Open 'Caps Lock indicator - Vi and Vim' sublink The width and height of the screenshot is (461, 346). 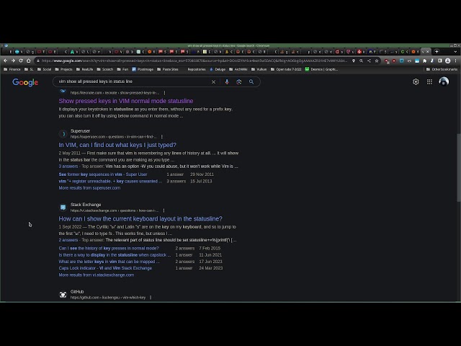point(105,268)
